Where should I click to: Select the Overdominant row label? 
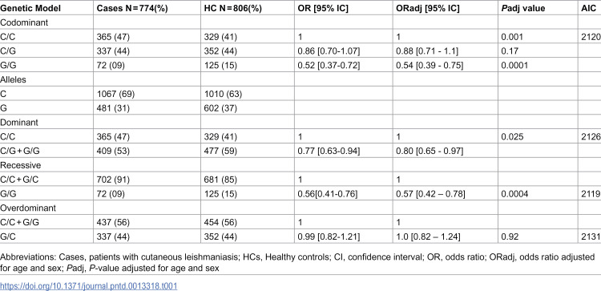click(x=22, y=208)
